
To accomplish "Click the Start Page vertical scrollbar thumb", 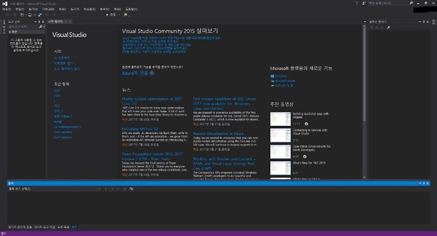I will (x=364, y=74).
